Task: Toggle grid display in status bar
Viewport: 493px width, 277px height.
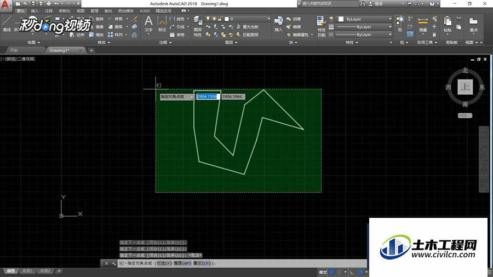Action: click(x=331, y=272)
